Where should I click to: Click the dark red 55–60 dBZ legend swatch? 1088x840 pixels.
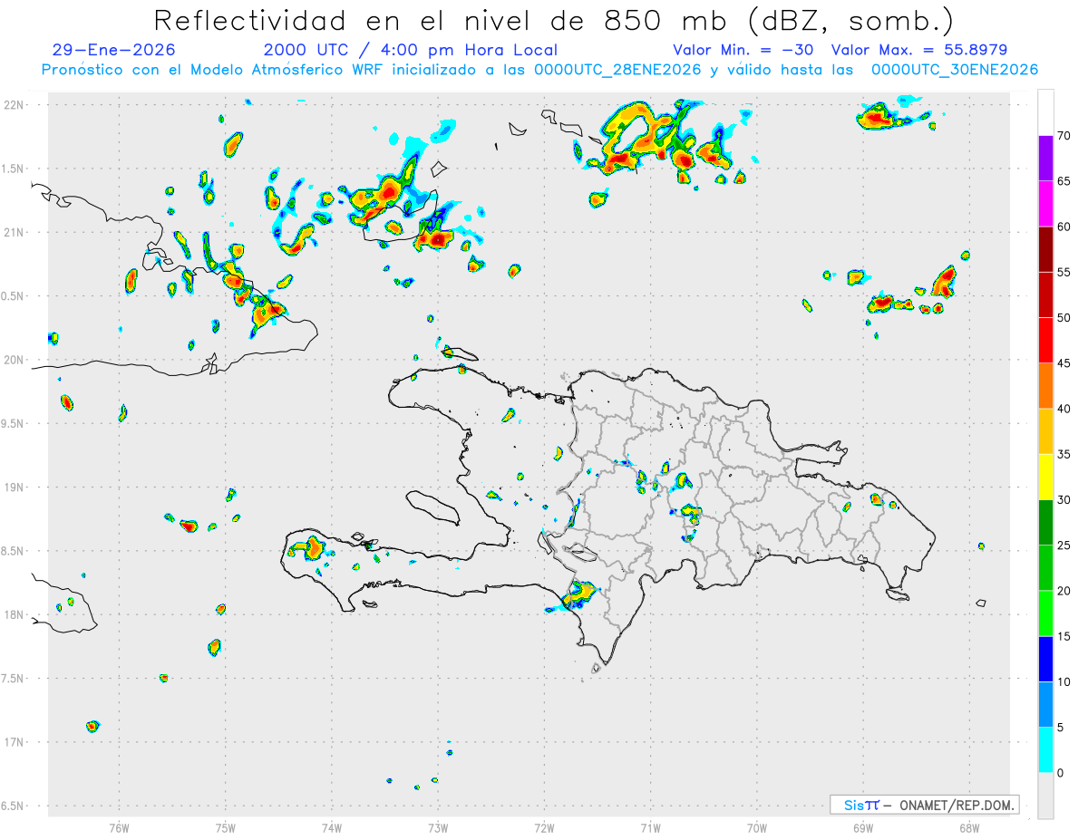click(1045, 249)
